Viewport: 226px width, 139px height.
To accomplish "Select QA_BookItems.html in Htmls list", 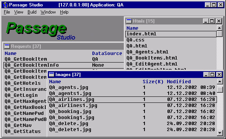I will pyautogui.click(x=171, y=58).
